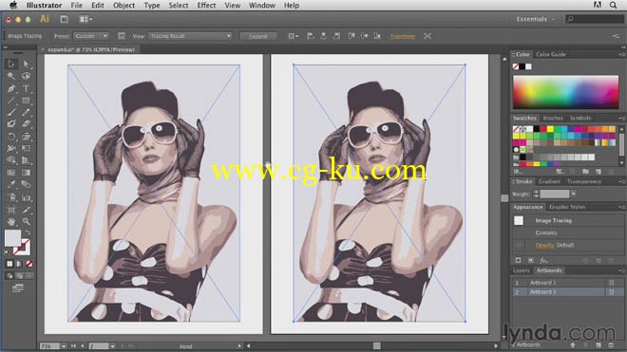Viewport: 627px width, 352px height.
Task: Open the artboard number dropdown in status bar
Action: (113, 346)
